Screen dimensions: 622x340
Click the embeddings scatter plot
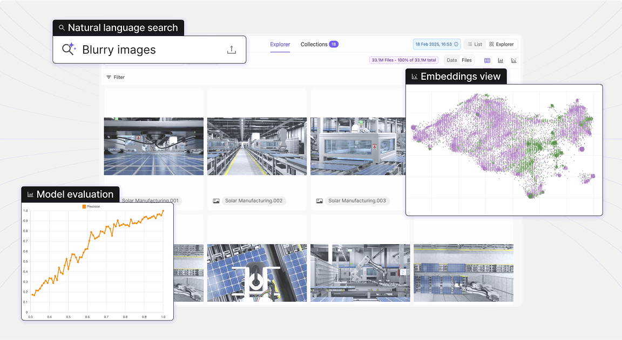coord(504,150)
